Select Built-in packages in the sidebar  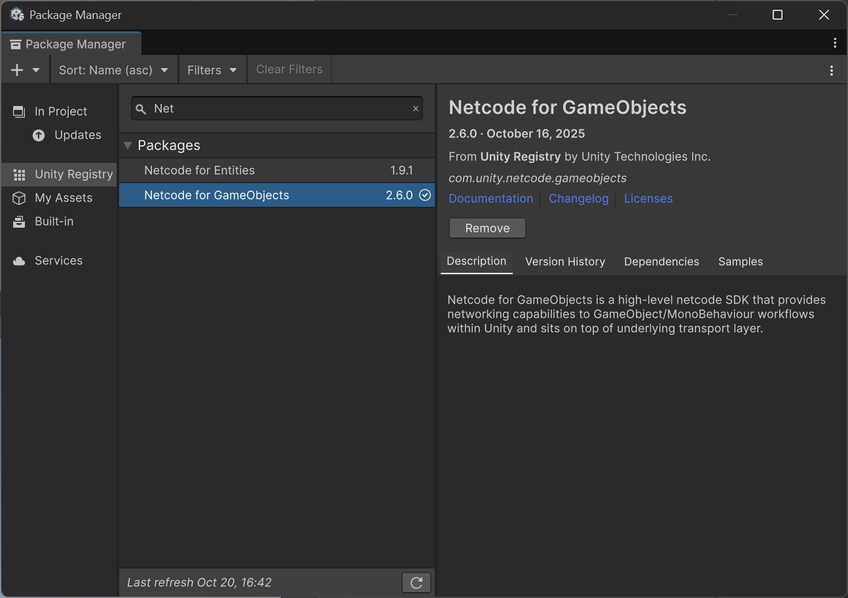coord(54,221)
